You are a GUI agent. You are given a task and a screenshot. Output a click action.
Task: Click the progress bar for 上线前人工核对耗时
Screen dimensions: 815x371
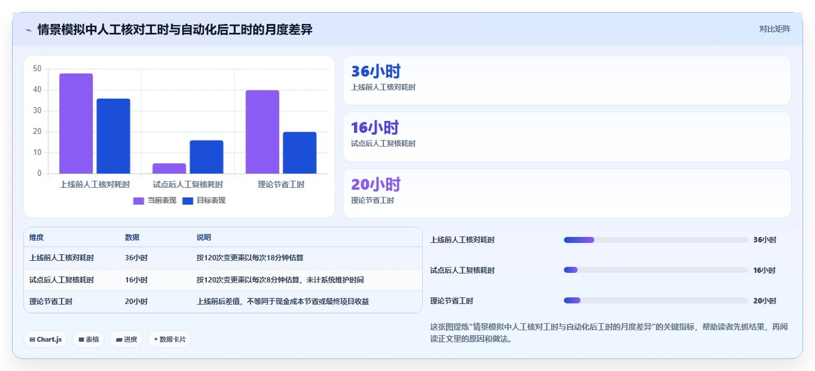(656, 240)
